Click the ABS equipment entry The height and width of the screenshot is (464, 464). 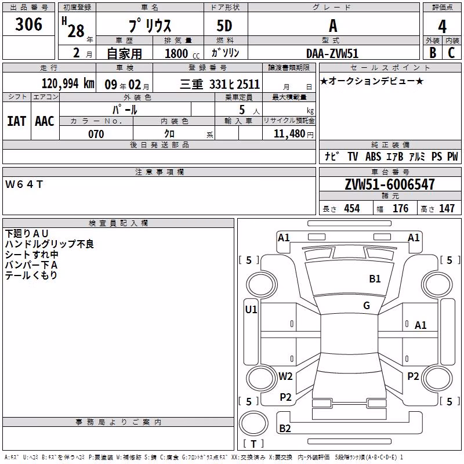tap(373, 156)
